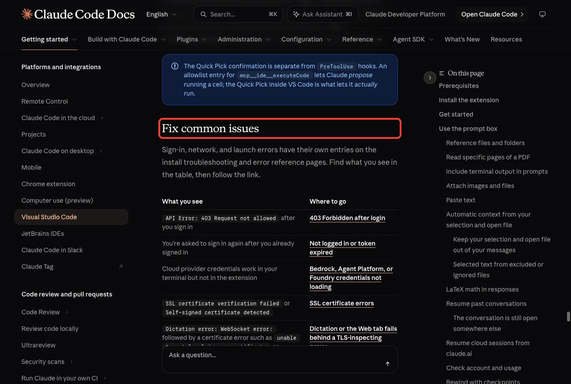Open the English language dropdown
The width and height of the screenshot is (571, 384).
pos(161,14)
